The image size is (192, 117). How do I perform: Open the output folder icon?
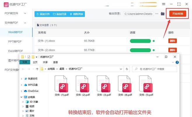coord(163,14)
